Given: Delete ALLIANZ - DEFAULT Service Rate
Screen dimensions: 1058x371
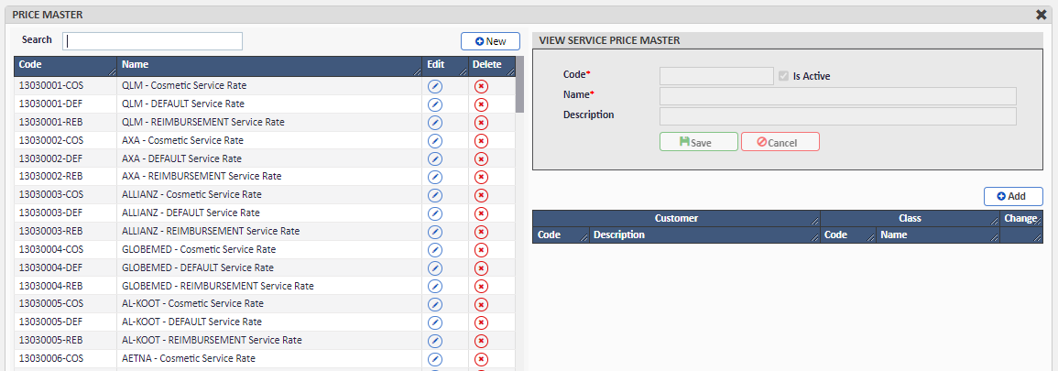Looking at the screenshot, I should (481, 213).
